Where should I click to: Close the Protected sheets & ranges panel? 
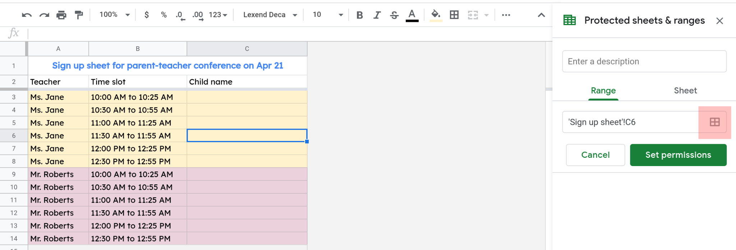(x=719, y=21)
